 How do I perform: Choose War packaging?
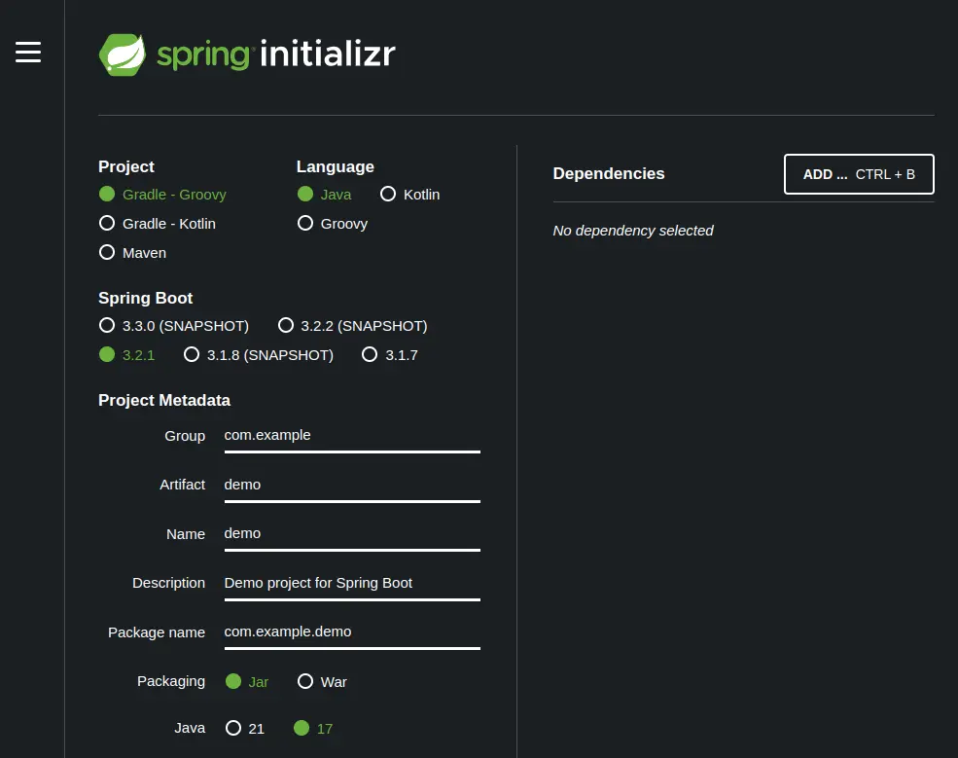tap(322, 681)
